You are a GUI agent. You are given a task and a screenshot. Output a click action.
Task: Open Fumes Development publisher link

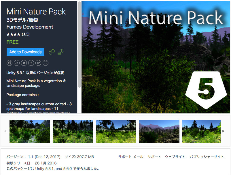pyautogui.click(x=30, y=27)
